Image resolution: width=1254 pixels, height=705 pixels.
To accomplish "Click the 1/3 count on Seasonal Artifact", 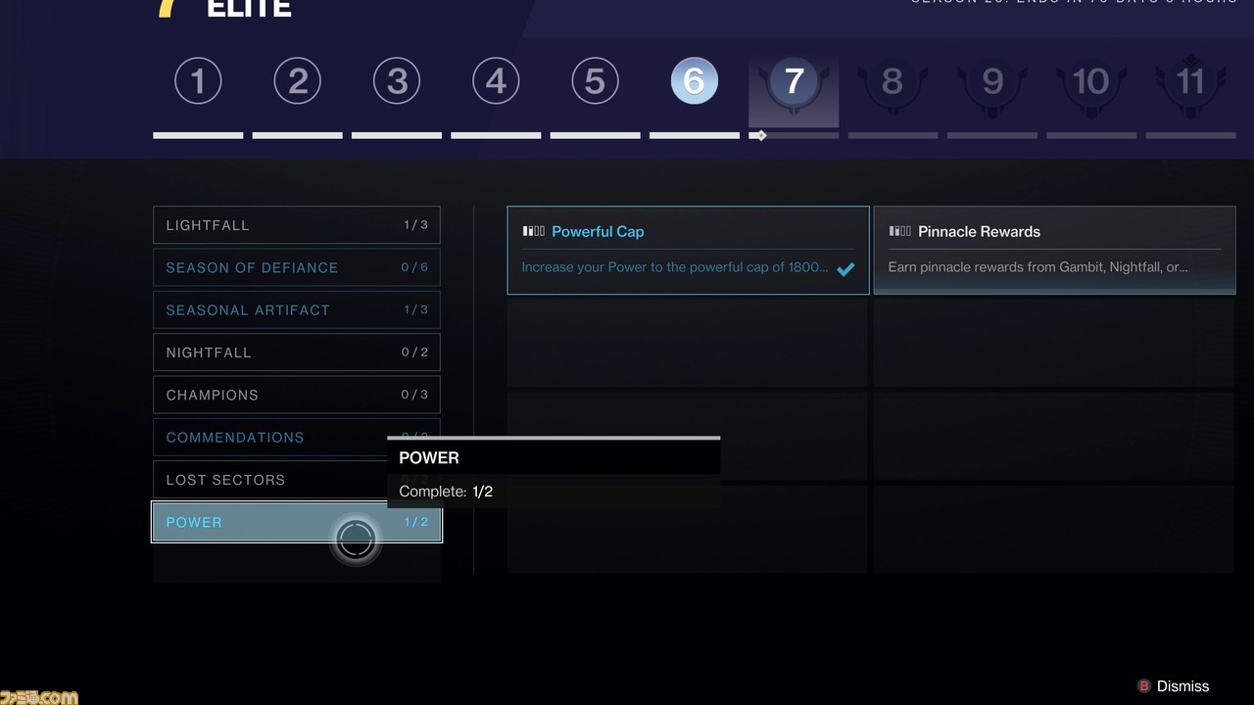I will pos(415,309).
